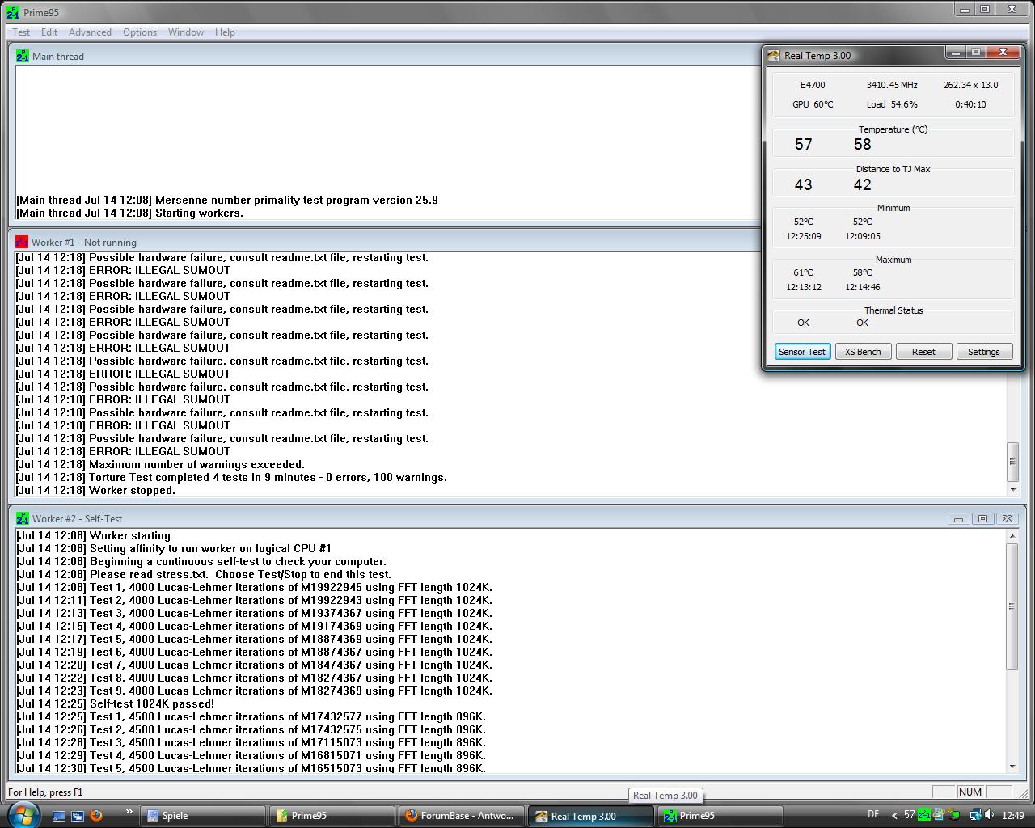
Task: Click Worker #2 scrollbar down arrow
Action: (1012, 767)
